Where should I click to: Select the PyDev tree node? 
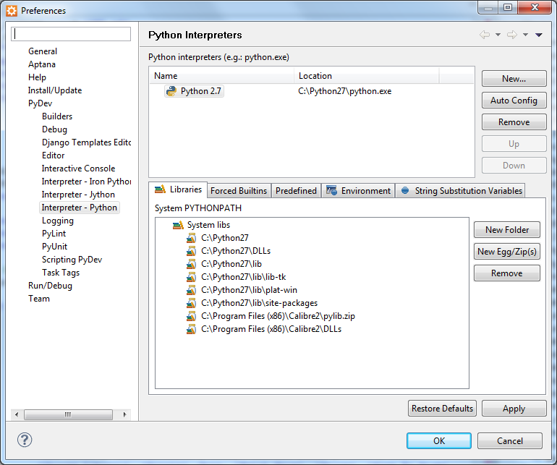click(x=40, y=103)
